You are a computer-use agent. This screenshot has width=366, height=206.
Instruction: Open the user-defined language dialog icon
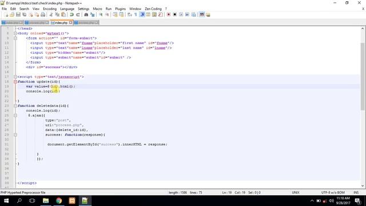click(148, 15)
